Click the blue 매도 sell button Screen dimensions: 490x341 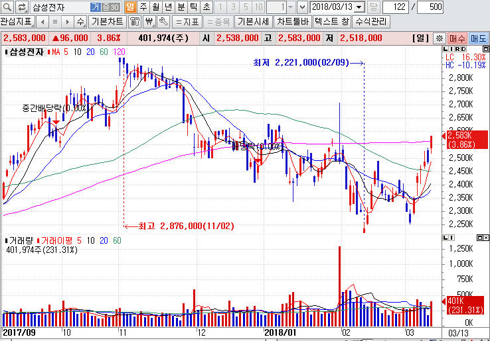(478, 38)
